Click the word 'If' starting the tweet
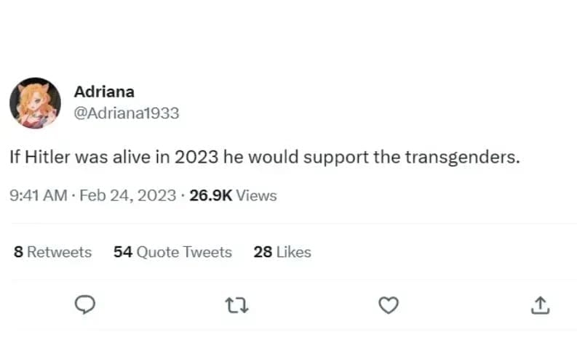 tap(15, 158)
